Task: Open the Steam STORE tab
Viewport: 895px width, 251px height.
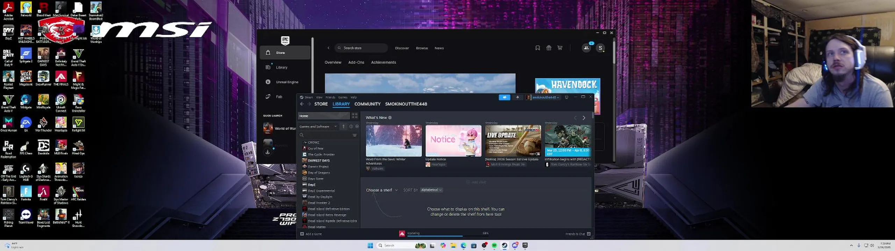Action: 321,104
